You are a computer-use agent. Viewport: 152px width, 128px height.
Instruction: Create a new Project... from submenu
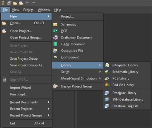[x=78, y=16]
